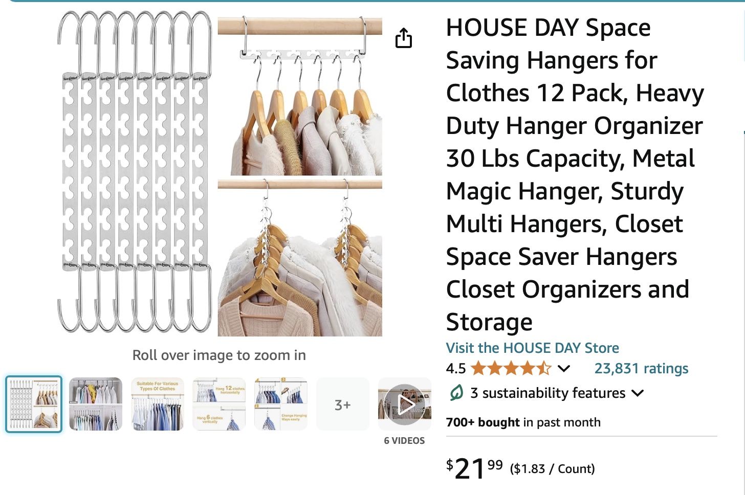
Task: Click the '3 sustainability features' text
Action: (547, 393)
